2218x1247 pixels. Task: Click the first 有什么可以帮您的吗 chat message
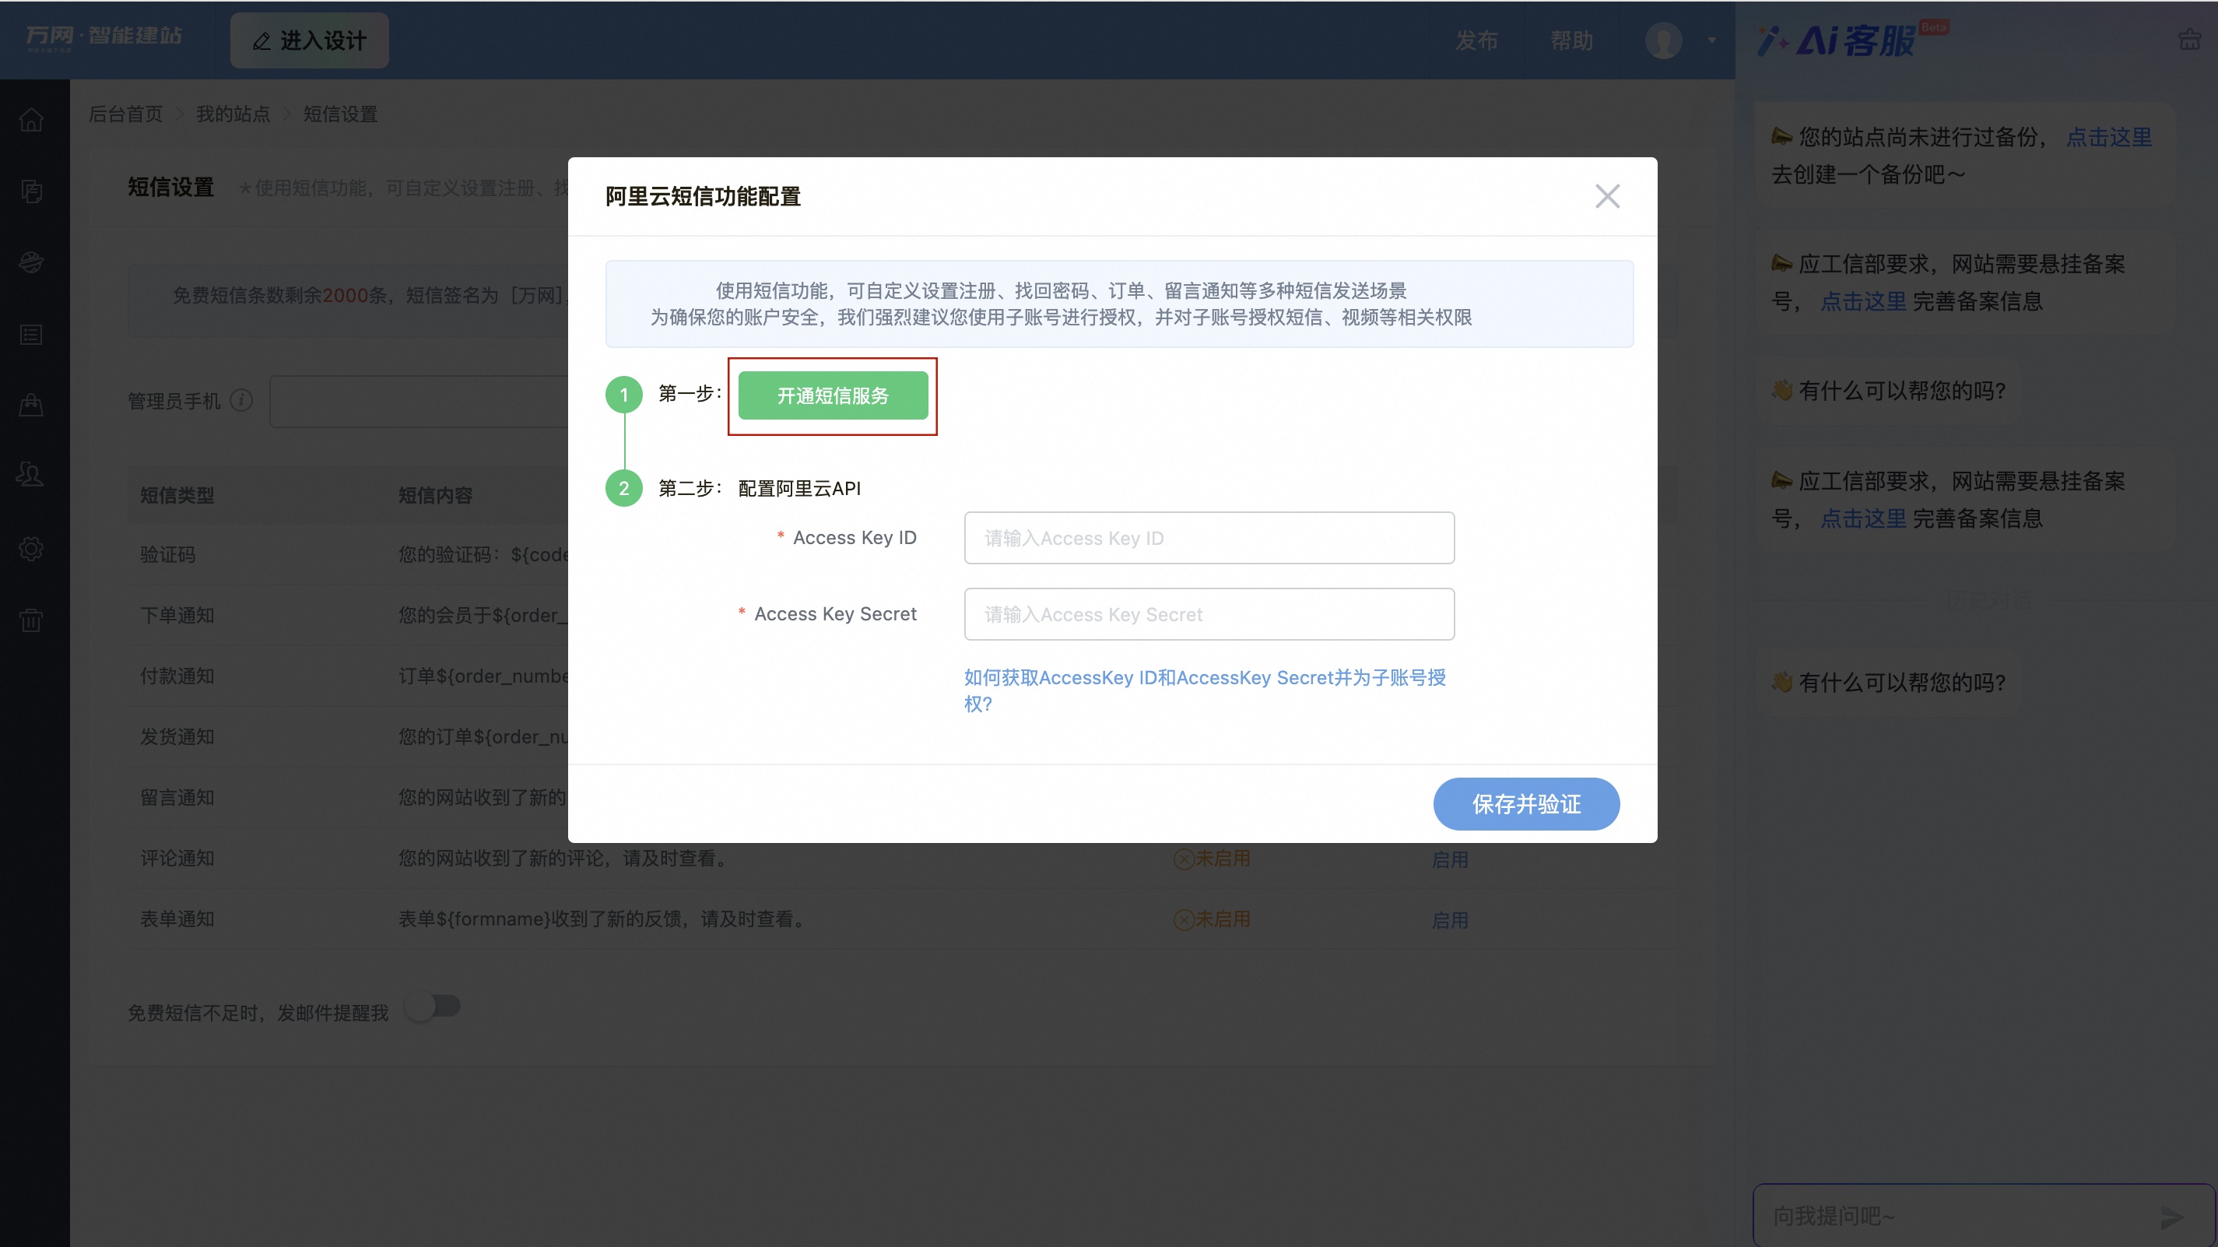(1889, 391)
